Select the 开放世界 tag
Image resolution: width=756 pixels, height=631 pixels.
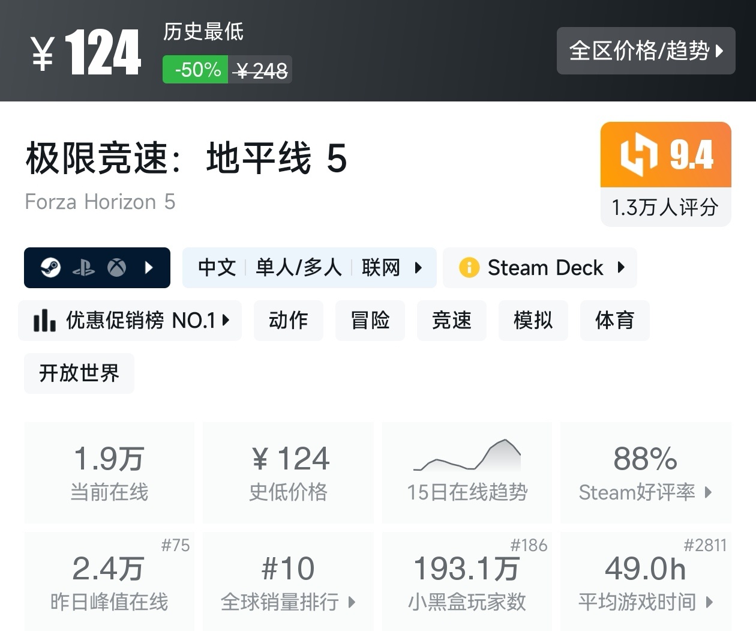pos(79,373)
